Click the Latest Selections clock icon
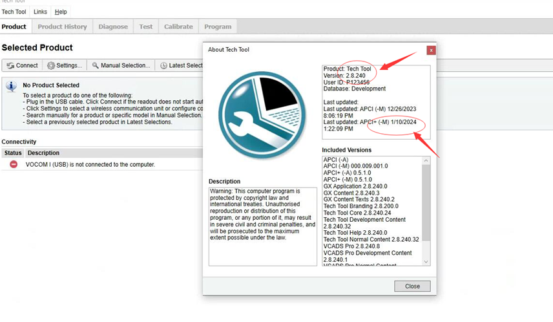Viewport: 553px width, 322px height. pyautogui.click(x=163, y=66)
